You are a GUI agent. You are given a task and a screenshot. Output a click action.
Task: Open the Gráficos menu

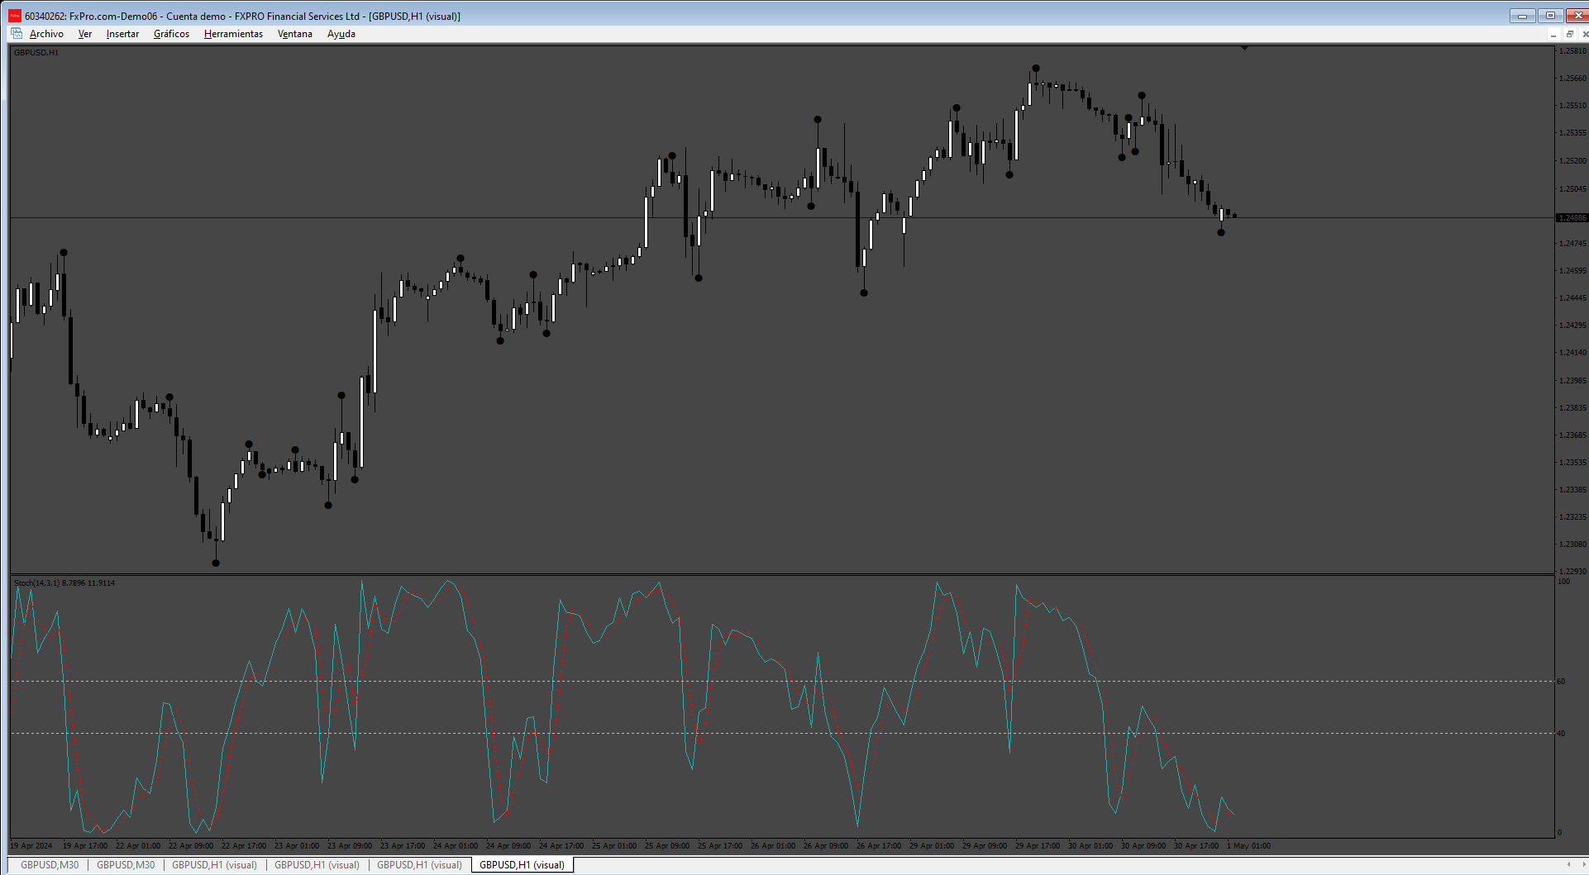tap(171, 34)
